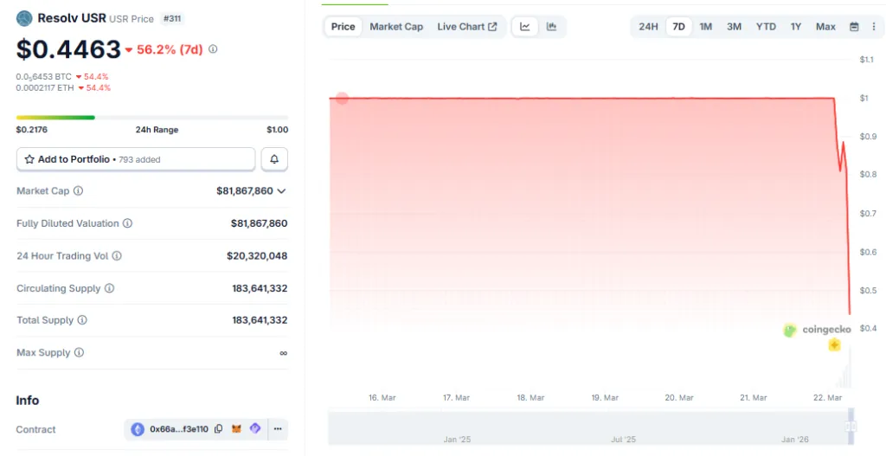Show the 24 Hour Trading Vol info tooltip
This screenshot has width=886, height=456.
(117, 256)
